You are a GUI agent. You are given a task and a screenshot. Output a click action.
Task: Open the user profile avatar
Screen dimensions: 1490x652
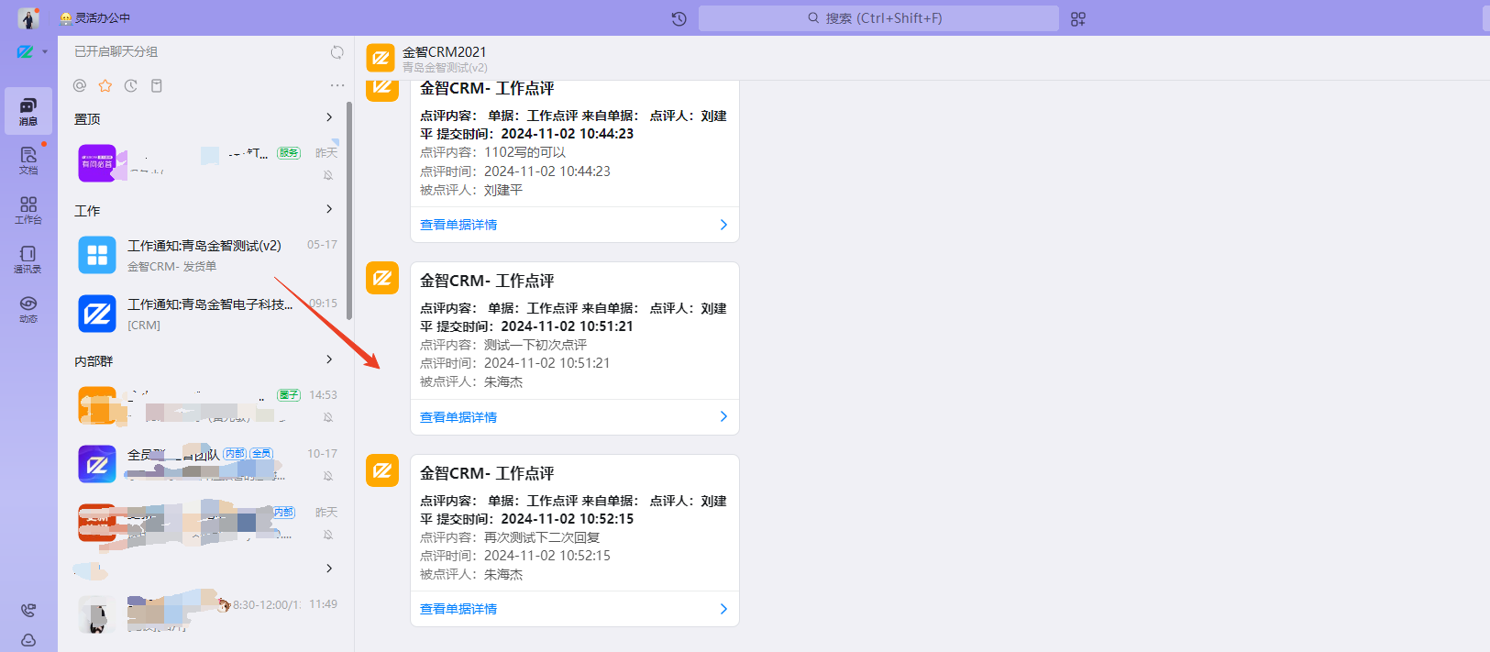point(28,17)
